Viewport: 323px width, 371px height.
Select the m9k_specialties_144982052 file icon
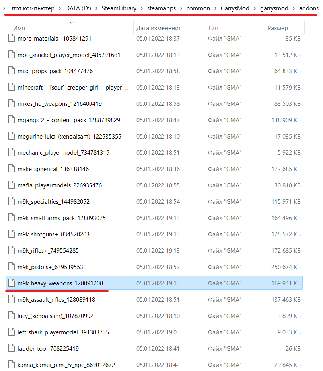(11, 202)
